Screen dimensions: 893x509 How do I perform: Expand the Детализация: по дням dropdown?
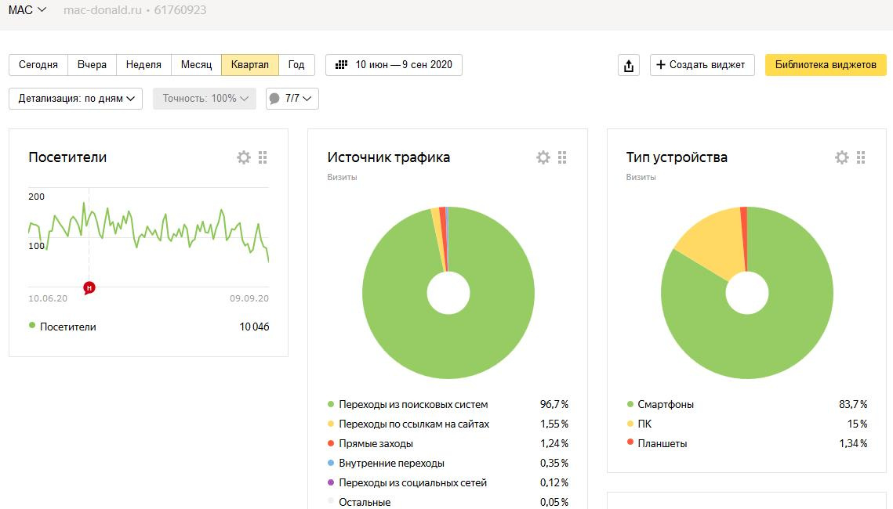click(x=76, y=99)
